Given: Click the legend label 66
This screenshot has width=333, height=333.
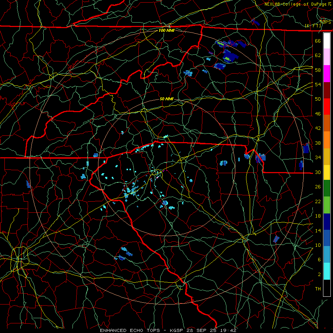Looking at the screenshot, I should click(318, 41).
